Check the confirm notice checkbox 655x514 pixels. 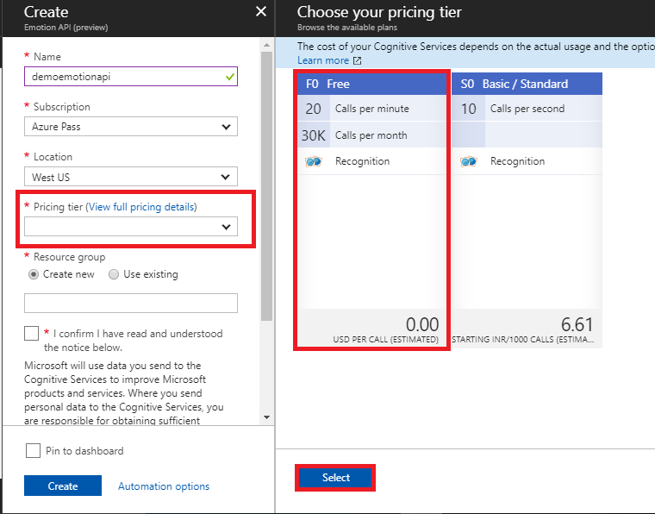[32, 333]
